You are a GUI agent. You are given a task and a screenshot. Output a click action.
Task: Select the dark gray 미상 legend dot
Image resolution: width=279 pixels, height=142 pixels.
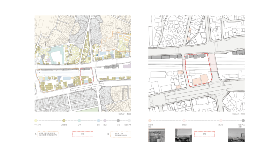(x=118, y=120)
